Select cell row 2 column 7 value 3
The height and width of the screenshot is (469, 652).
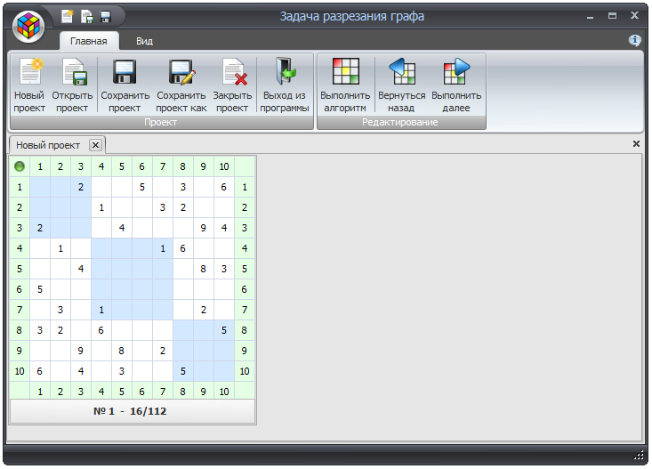pos(163,207)
